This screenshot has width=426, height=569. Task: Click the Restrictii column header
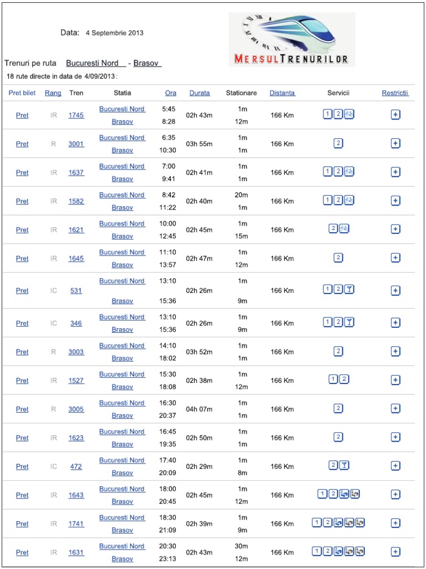click(395, 93)
